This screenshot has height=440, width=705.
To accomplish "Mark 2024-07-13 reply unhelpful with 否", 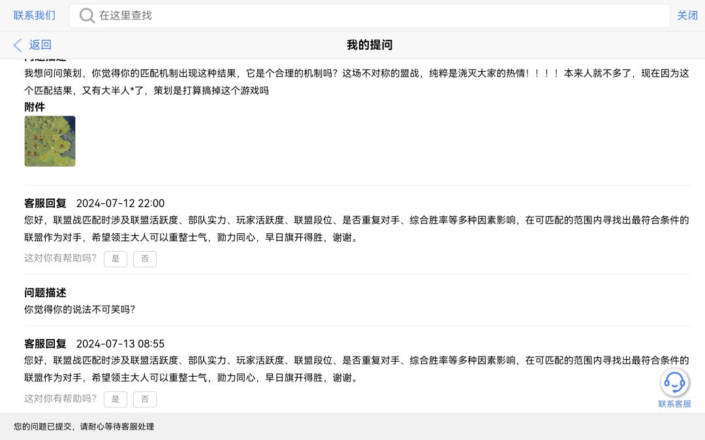I will [145, 399].
